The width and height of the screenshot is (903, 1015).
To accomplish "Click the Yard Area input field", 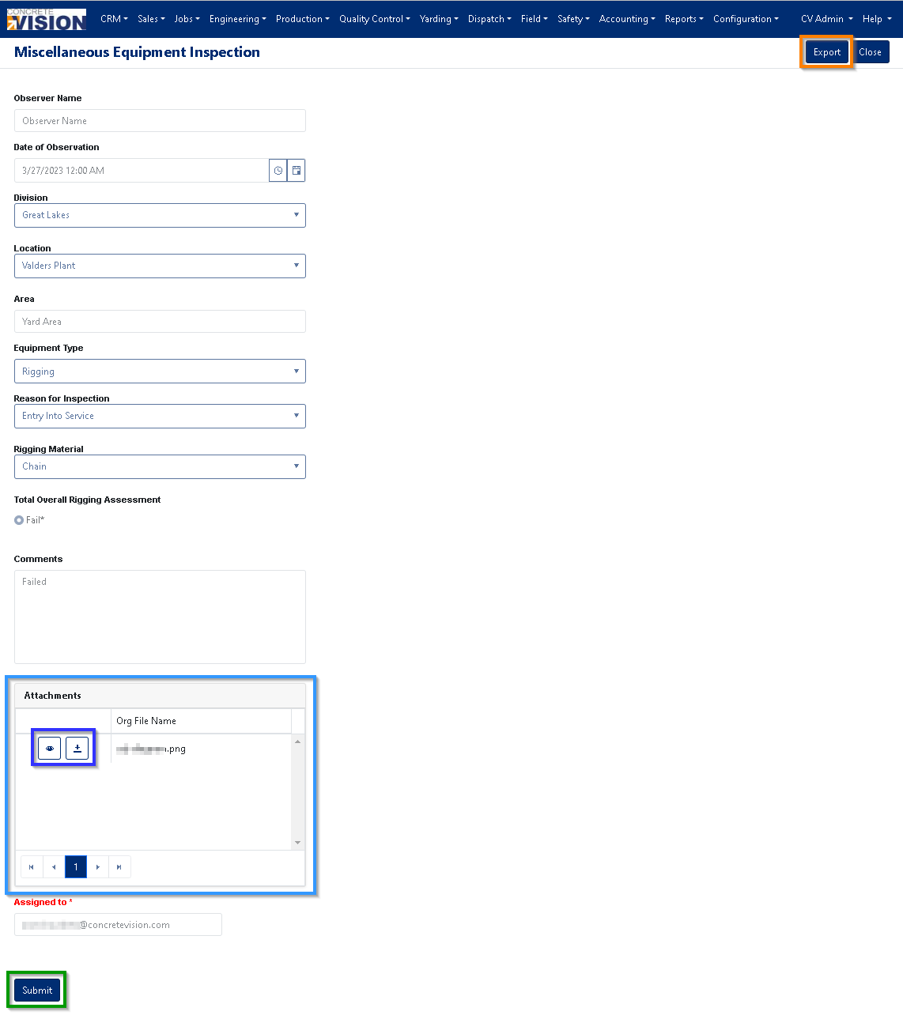I will (160, 322).
